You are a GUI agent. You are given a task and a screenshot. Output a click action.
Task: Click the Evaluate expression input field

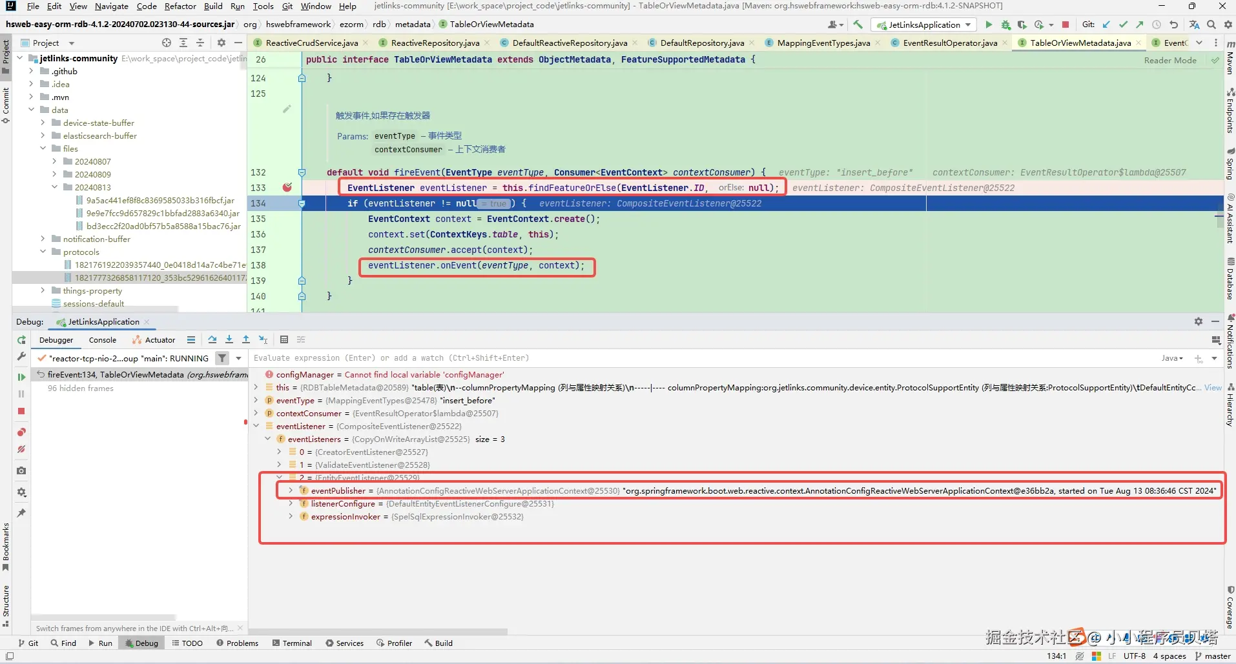(x=704, y=358)
